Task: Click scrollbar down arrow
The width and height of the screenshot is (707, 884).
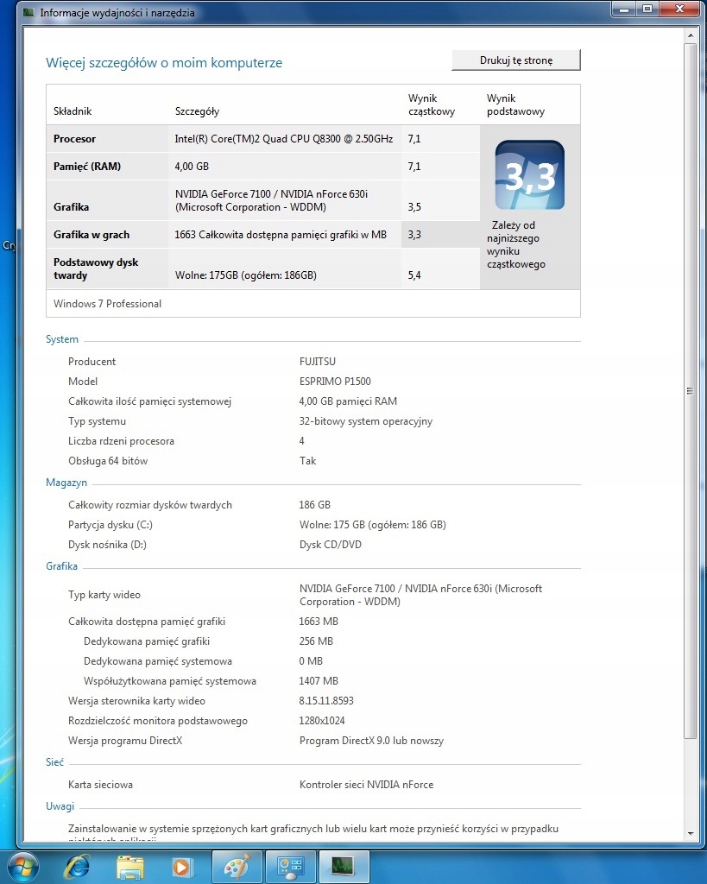Action: 691,834
